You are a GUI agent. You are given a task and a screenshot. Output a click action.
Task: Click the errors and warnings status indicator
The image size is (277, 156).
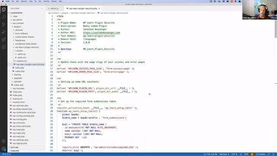[6, 154]
